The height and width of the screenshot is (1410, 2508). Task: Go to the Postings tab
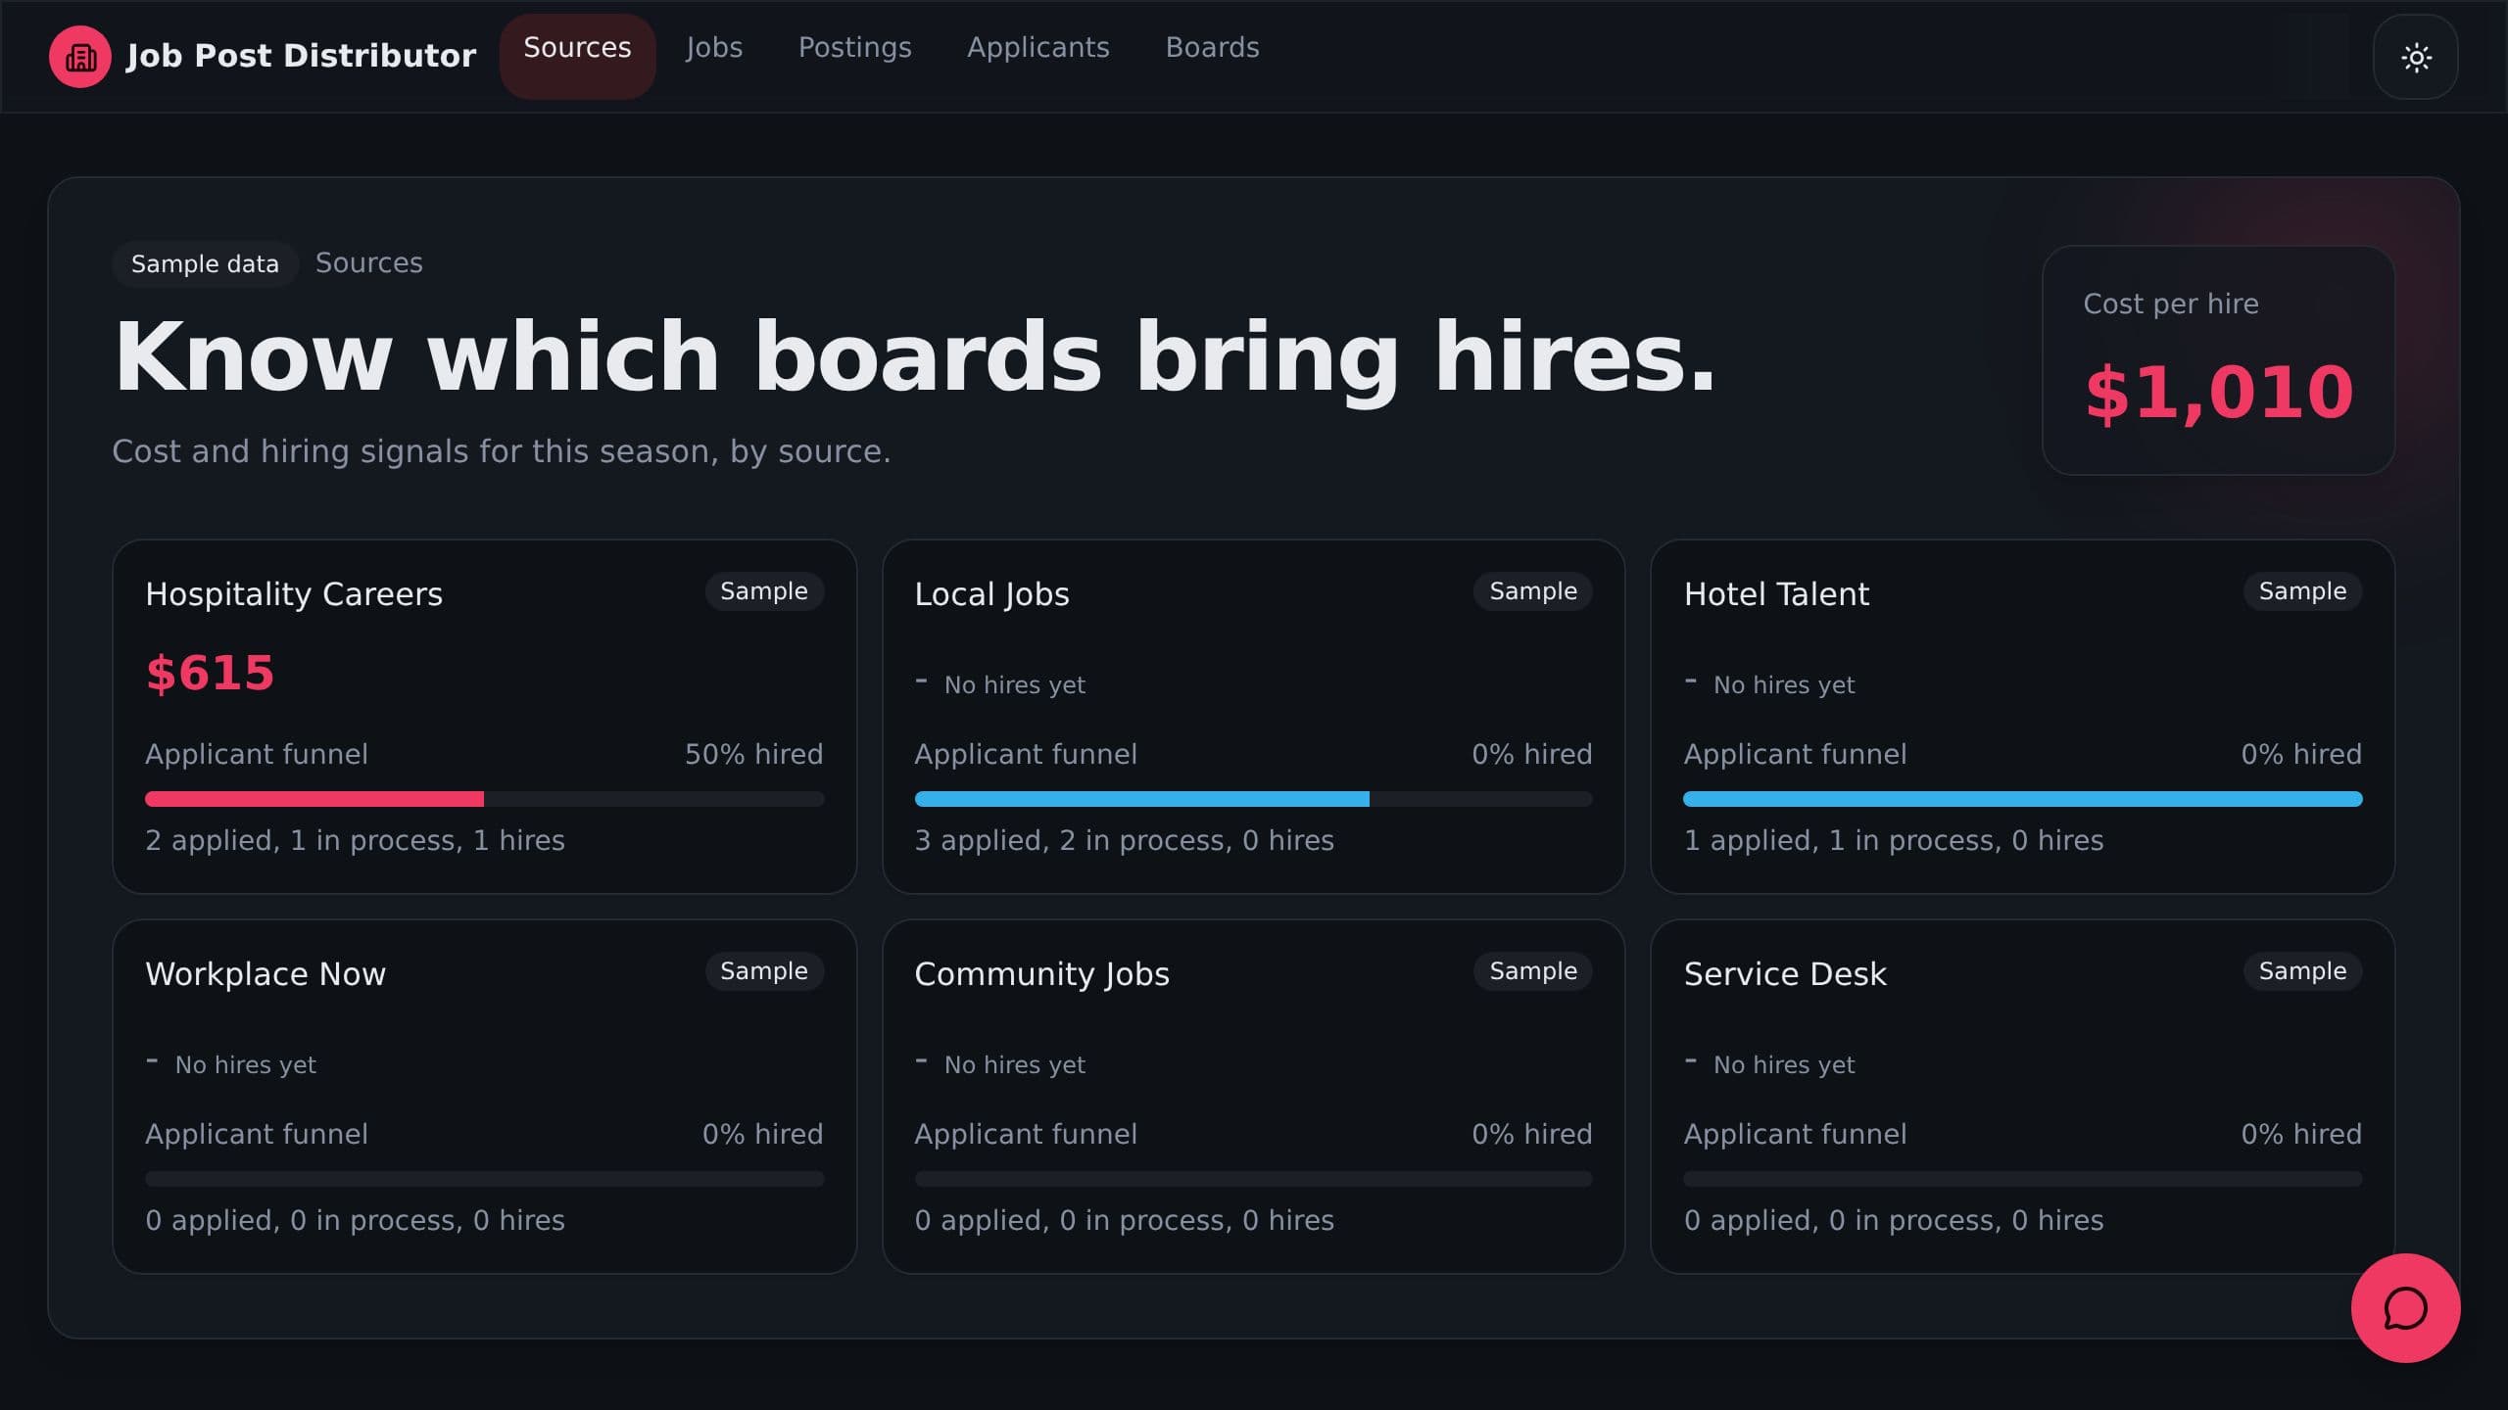pyautogui.click(x=854, y=47)
